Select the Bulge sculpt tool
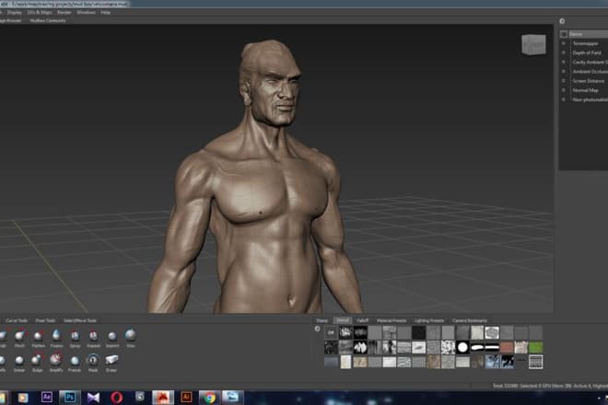Image resolution: width=608 pixels, height=405 pixels. click(x=37, y=361)
